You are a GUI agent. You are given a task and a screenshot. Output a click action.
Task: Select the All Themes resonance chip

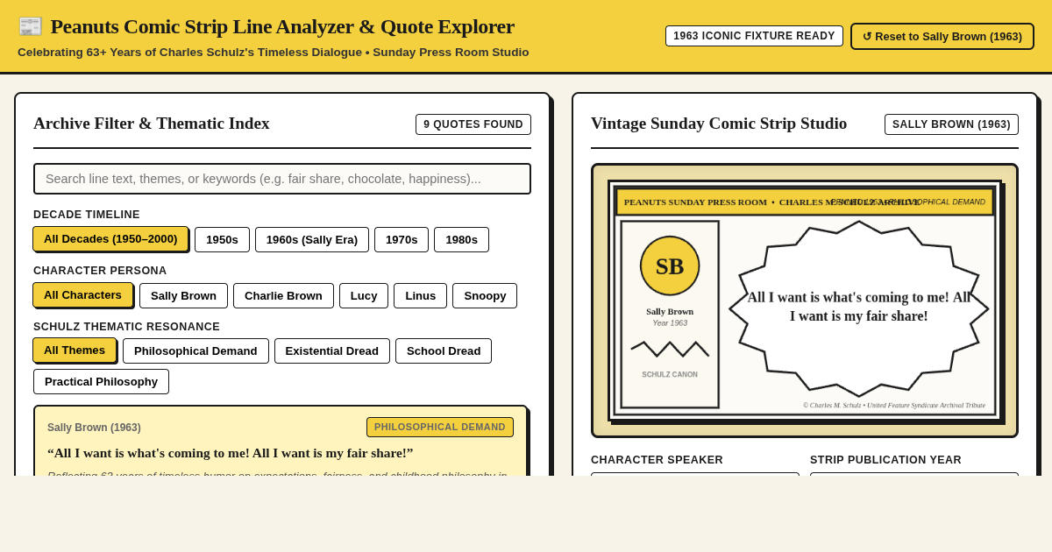[x=75, y=350]
